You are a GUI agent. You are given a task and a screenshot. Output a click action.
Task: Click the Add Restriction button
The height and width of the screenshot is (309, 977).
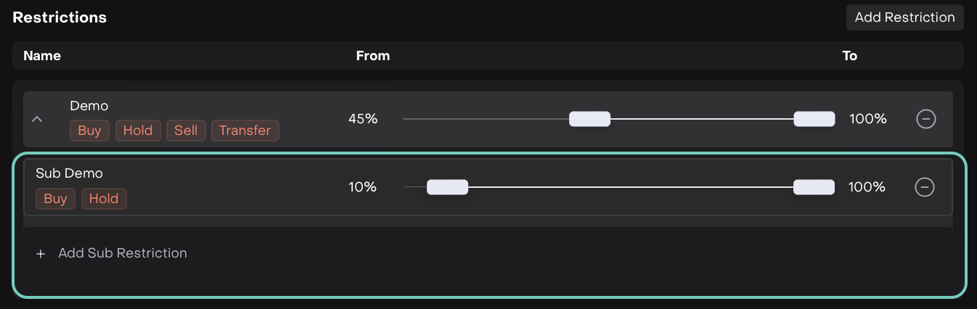pos(904,17)
